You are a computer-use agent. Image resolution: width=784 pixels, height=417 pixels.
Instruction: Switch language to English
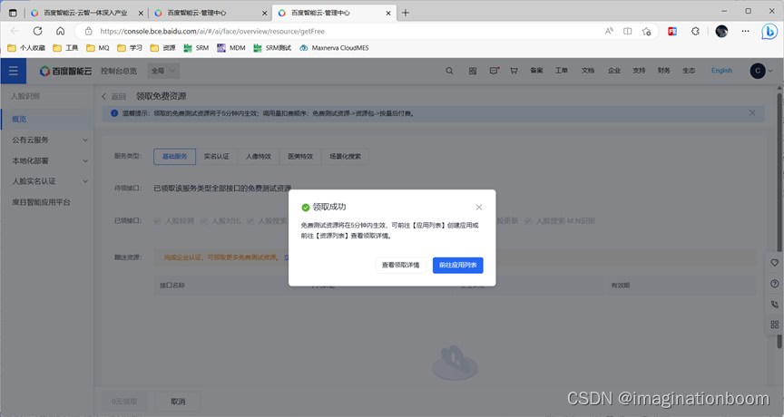pos(721,71)
